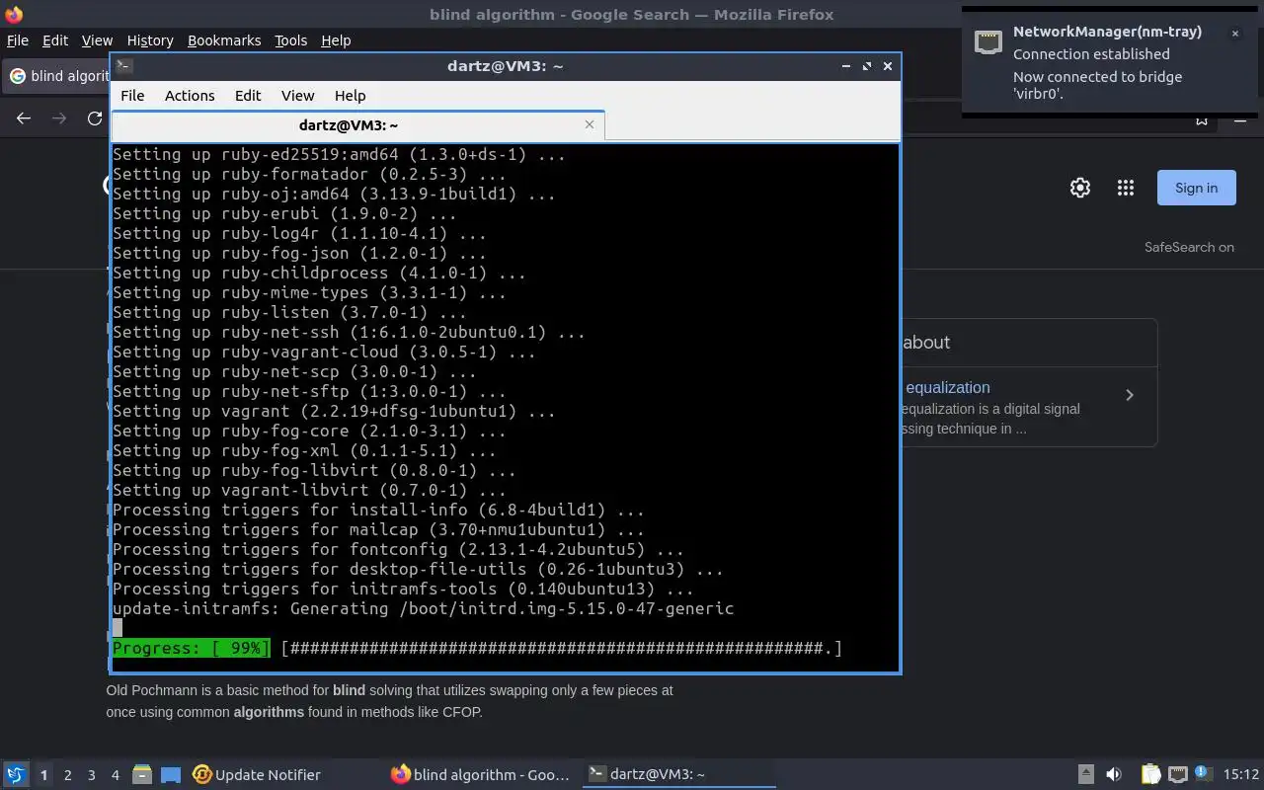This screenshot has height=790, width=1264.
Task: Open Firefox View menu
Action: tap(97, 40)
